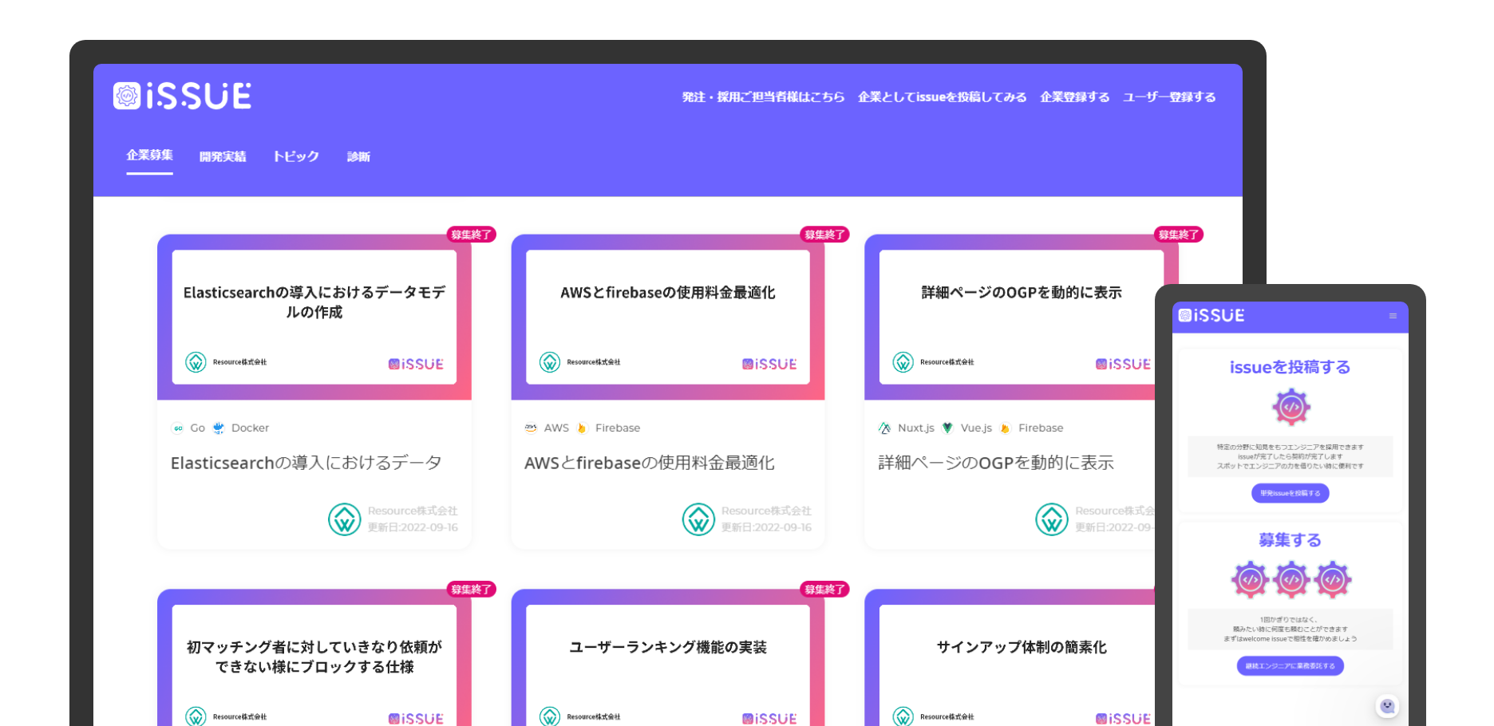Click the single gear icon under issueを投稿する
Image resolution: width=1494 pixels, height=726 pixels.
pos(1290,408)
